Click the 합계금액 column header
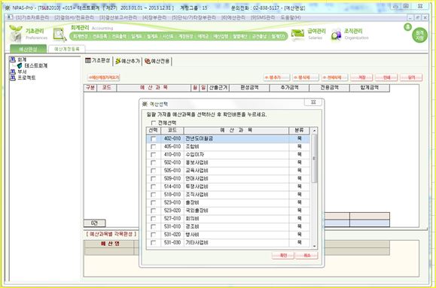This screenshot has height=288, width=436. (370, 88)
